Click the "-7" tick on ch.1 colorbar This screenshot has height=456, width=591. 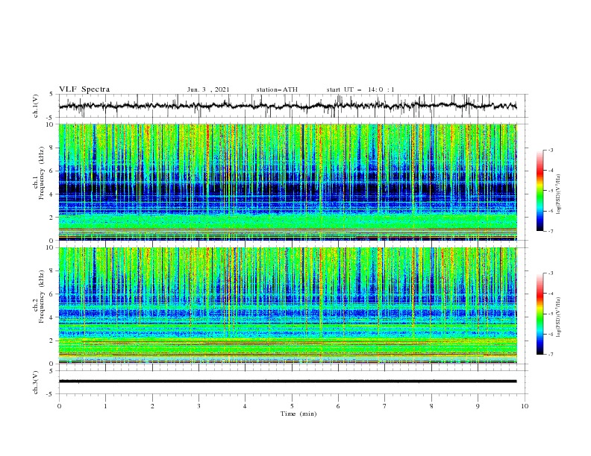point(551,232)
